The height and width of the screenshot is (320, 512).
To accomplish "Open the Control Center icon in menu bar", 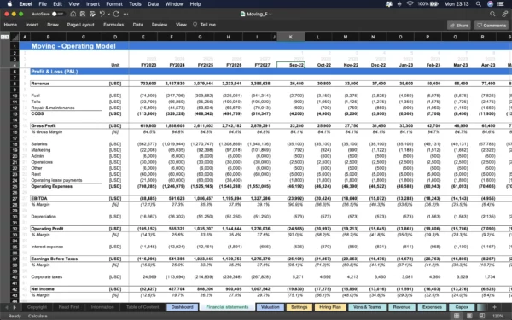I will 501,4.
